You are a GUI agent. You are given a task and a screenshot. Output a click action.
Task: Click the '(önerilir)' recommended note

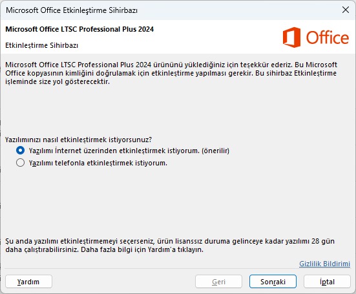pyautogui.click(x=215, y=151)
